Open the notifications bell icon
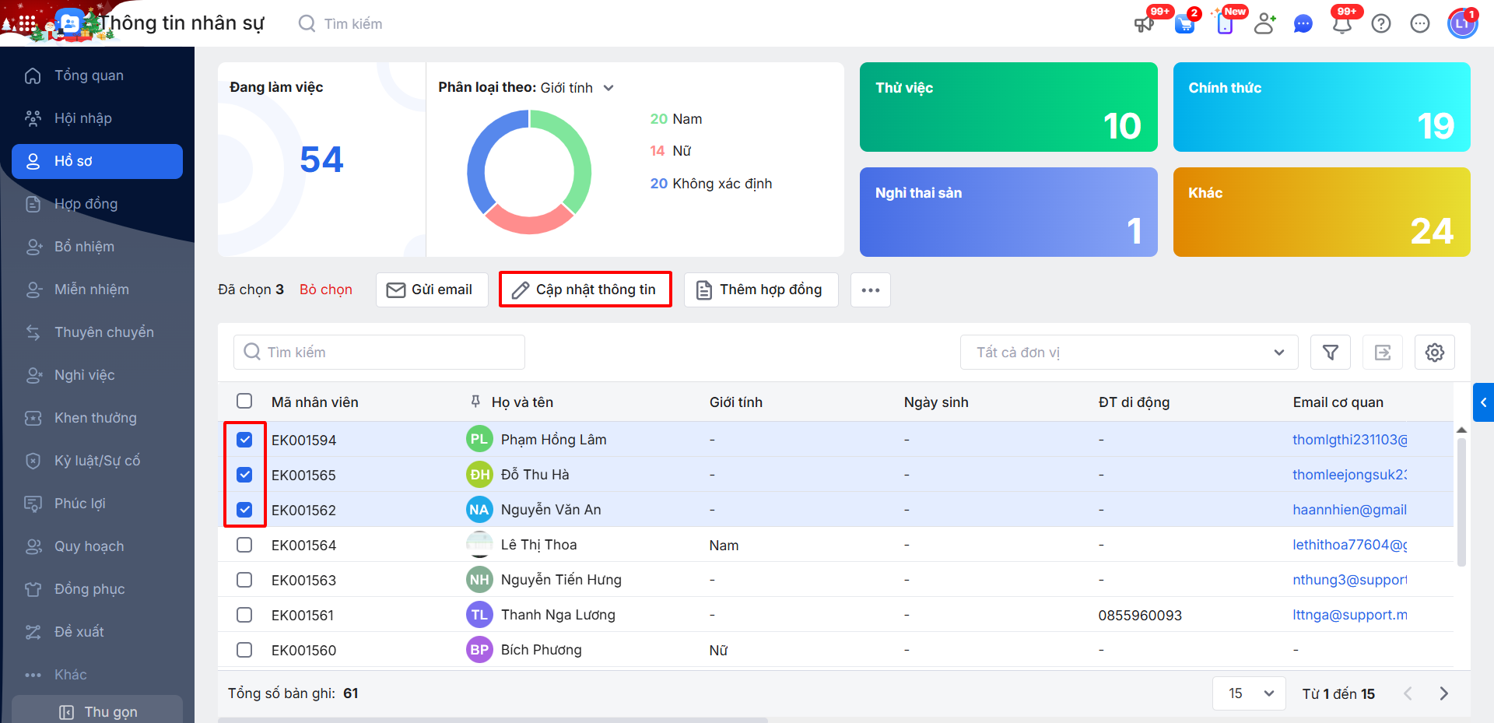 click(1341, 24)
